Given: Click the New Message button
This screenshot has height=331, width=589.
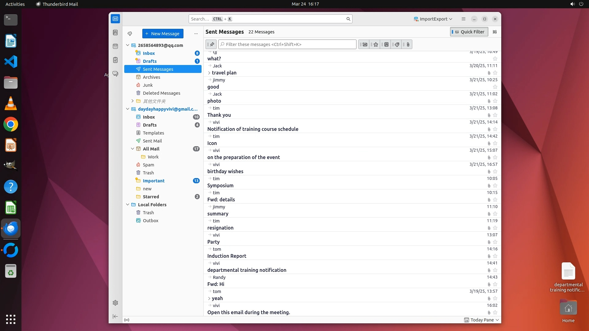Looking at the screenshot, I should pos(163,34).
